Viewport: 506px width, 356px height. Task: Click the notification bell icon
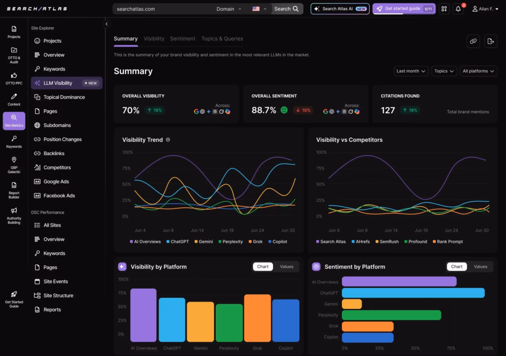(458, 9)
